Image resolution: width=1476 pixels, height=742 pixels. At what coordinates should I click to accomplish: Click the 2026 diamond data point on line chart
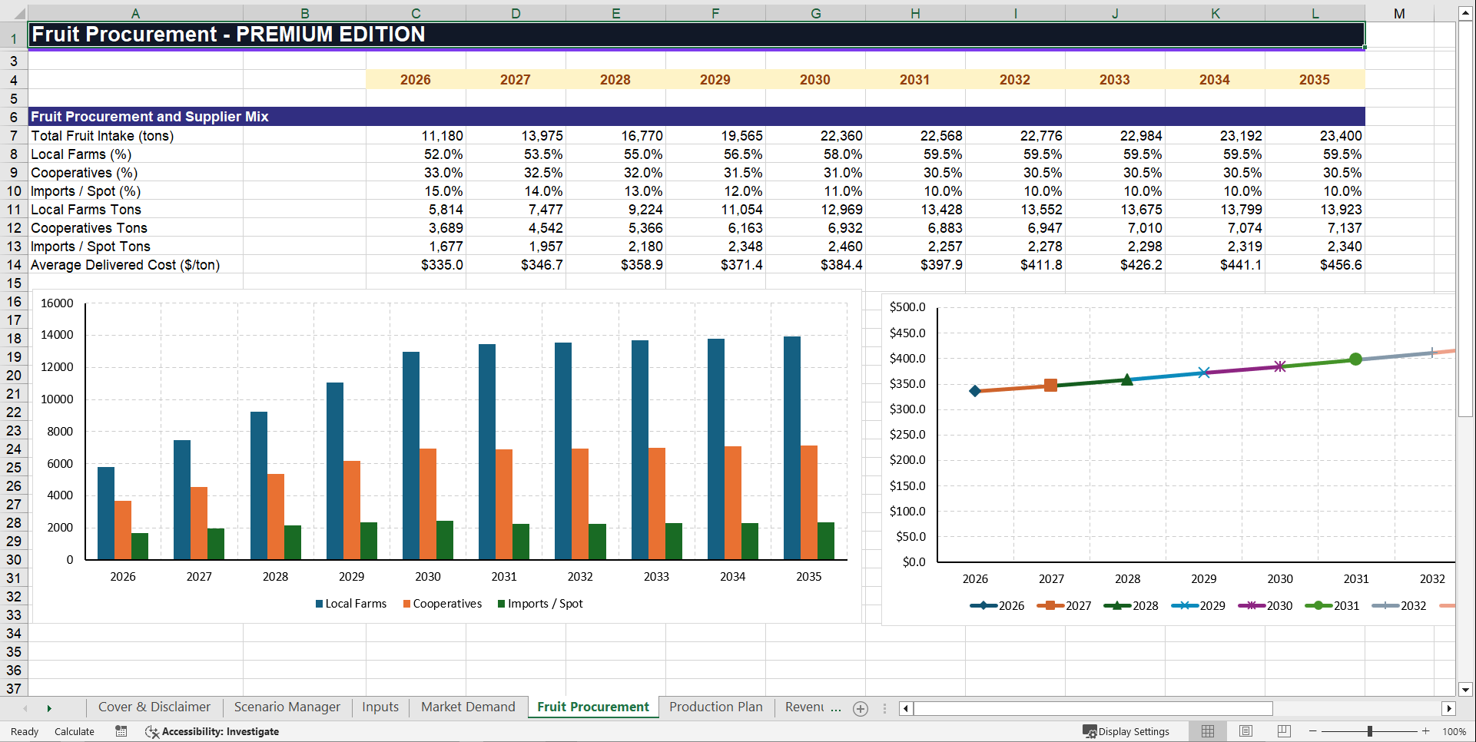point(975,391)
